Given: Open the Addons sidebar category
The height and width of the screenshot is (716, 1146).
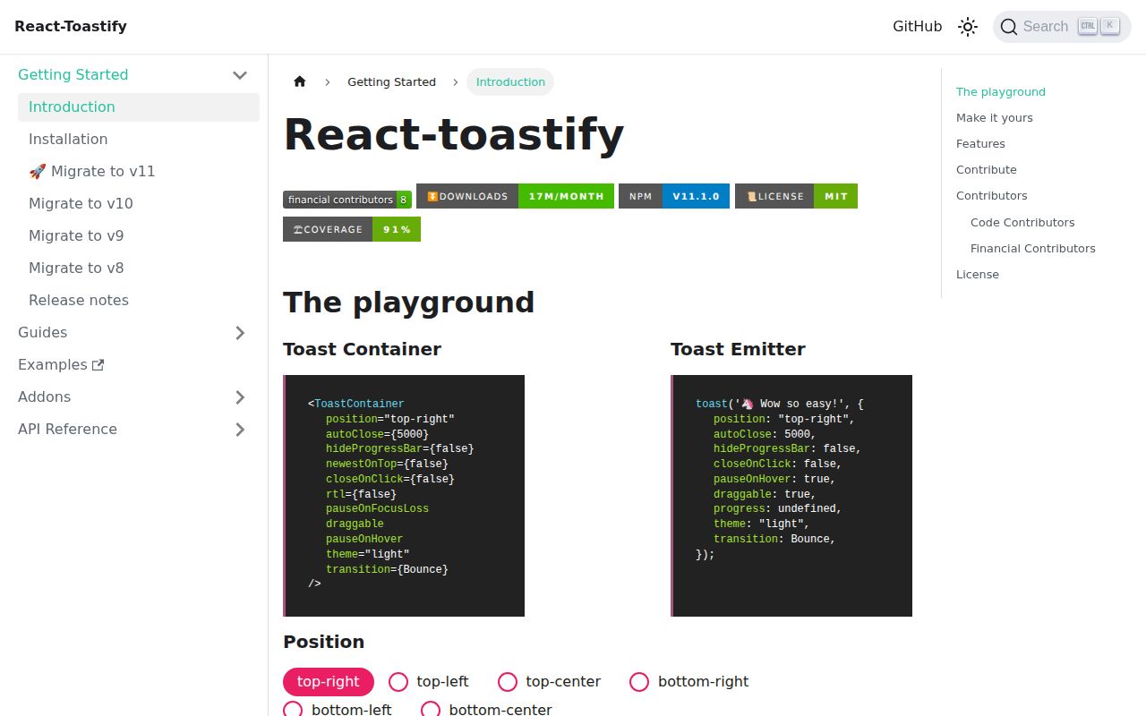Looking at the screenshot, I should 44,397.
